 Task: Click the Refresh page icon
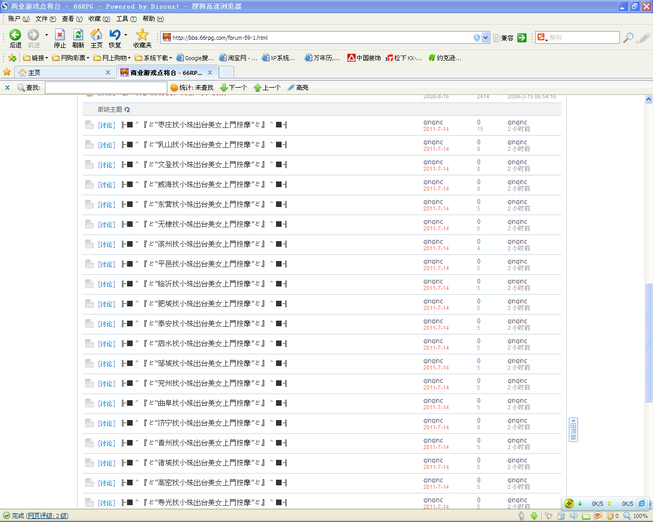tap(78, 35)
